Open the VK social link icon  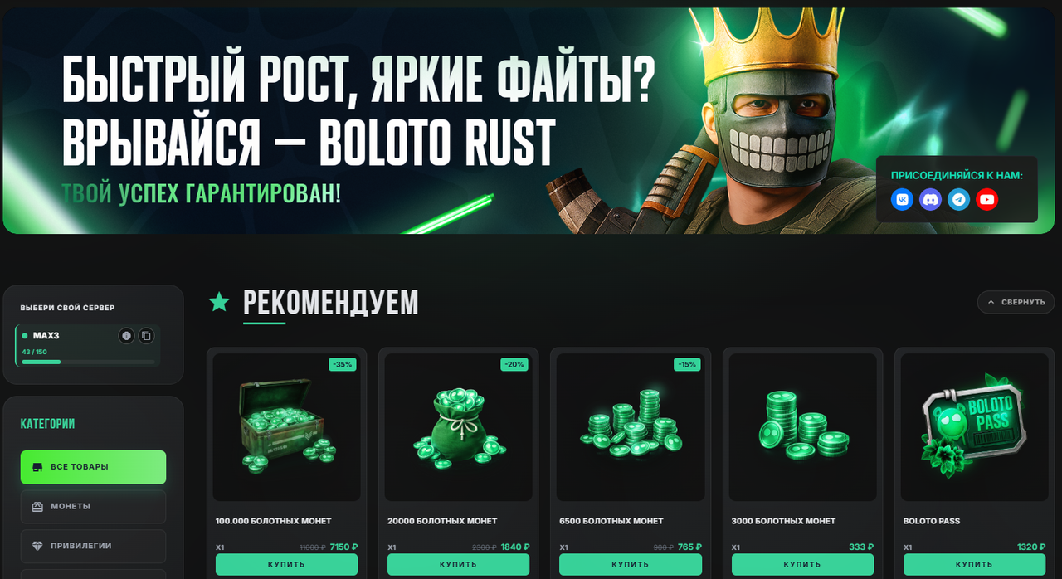click(x=902, y=199)
